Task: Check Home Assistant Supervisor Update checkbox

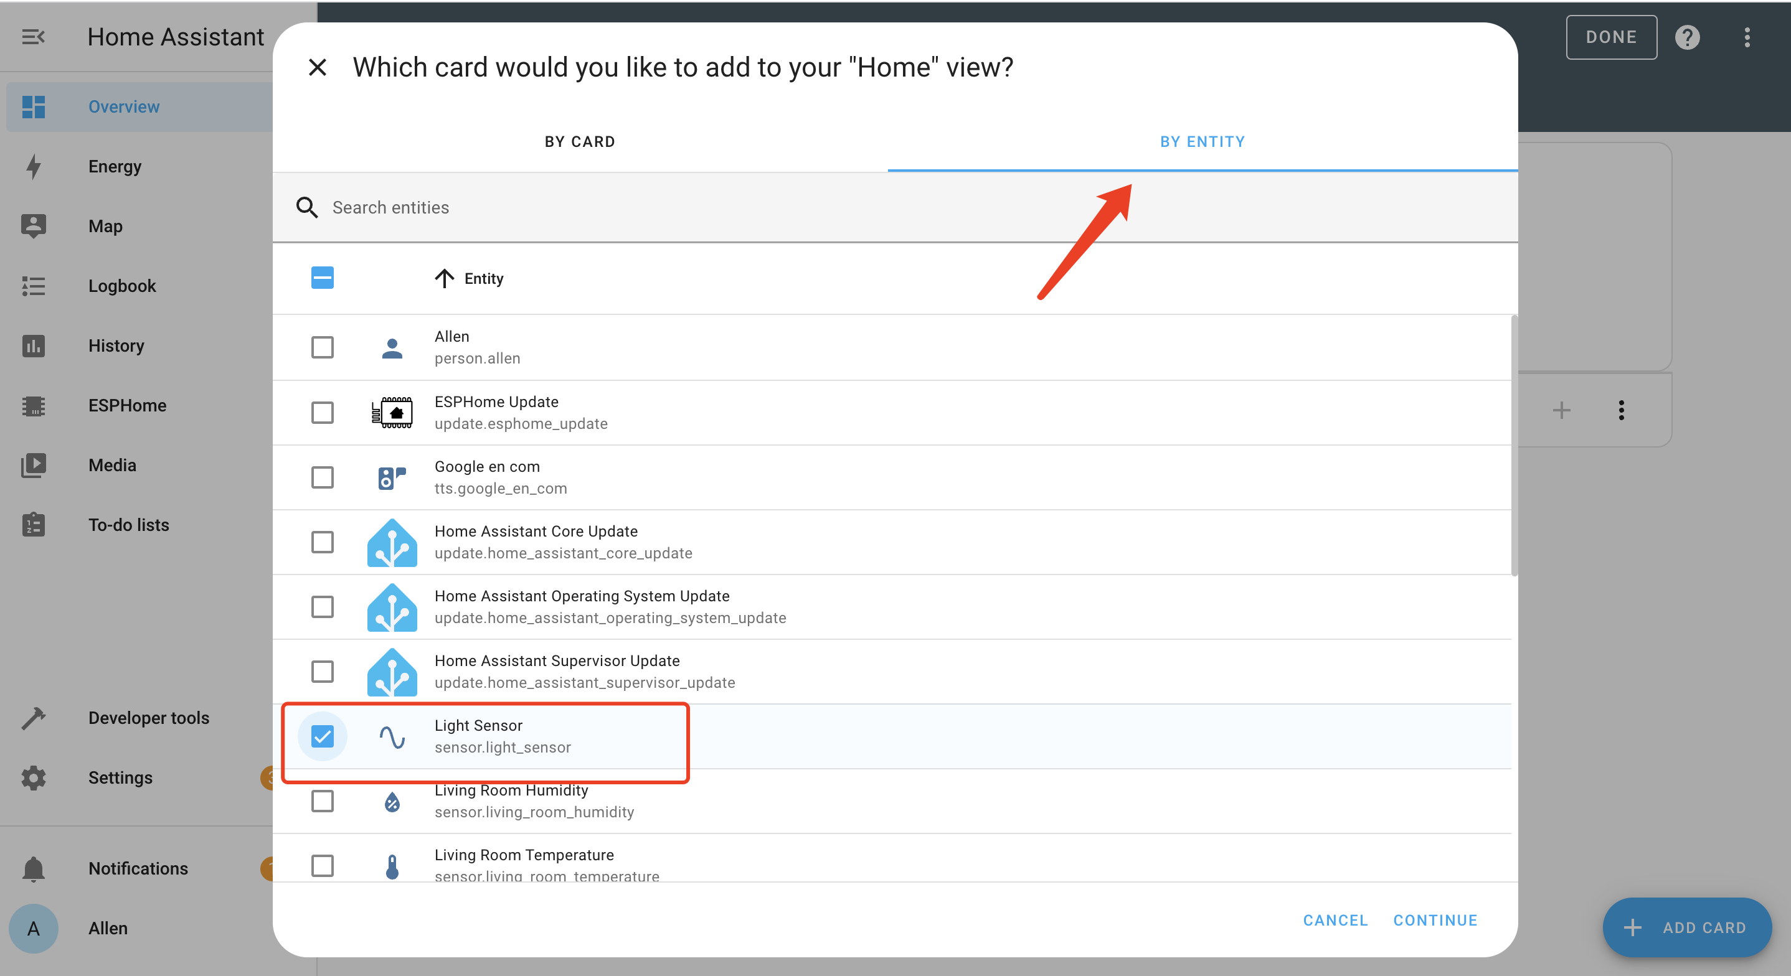Action: click(x=322, y=671)
